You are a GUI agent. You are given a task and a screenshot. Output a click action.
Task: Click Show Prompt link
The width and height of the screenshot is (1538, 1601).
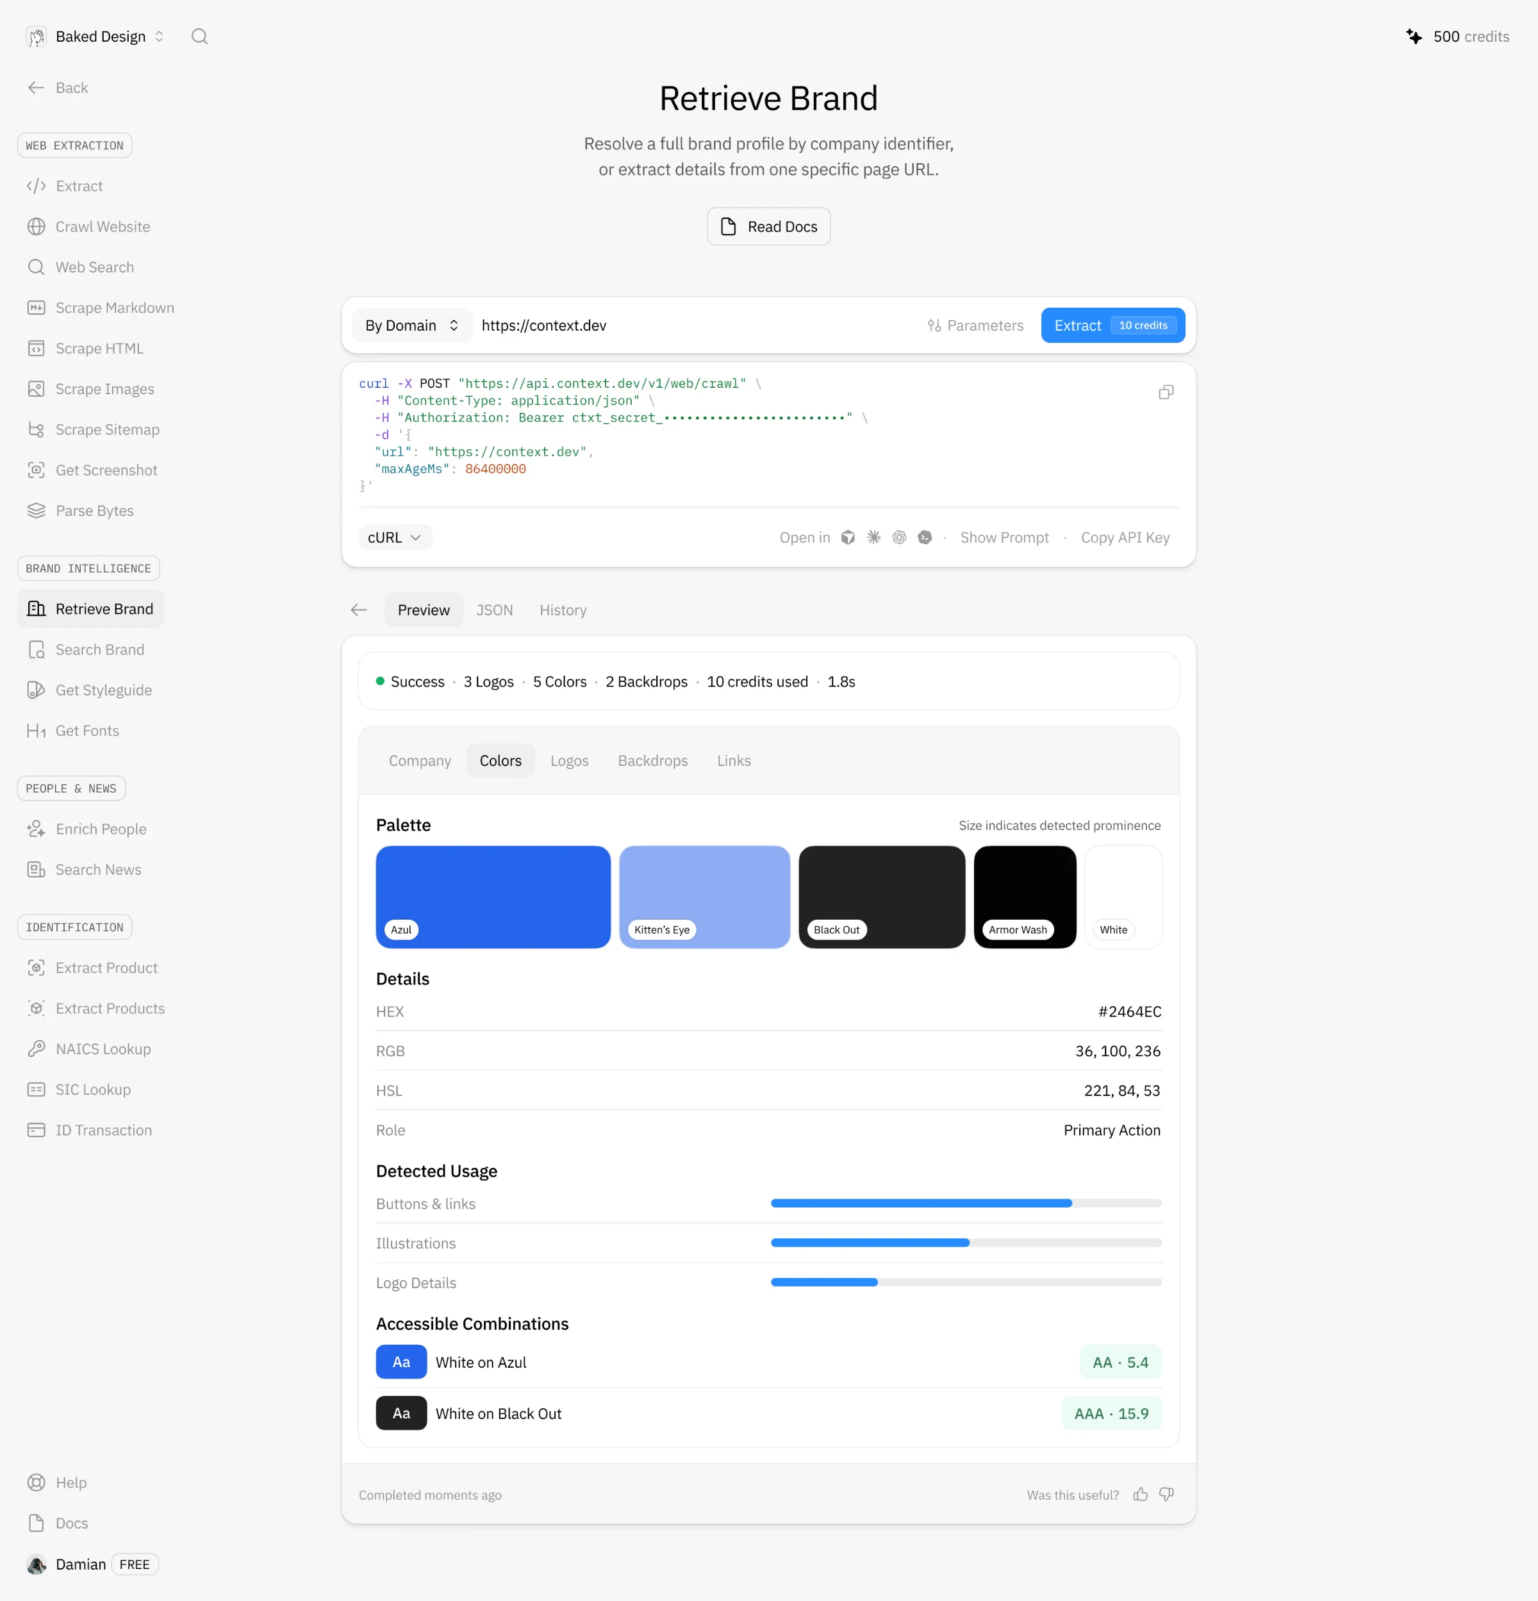click(1004, 538)
